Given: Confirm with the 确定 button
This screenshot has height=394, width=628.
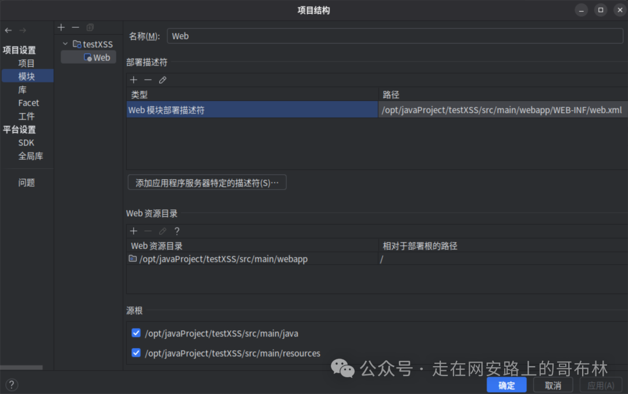Looking at the screenshot, I should point(506,385).
